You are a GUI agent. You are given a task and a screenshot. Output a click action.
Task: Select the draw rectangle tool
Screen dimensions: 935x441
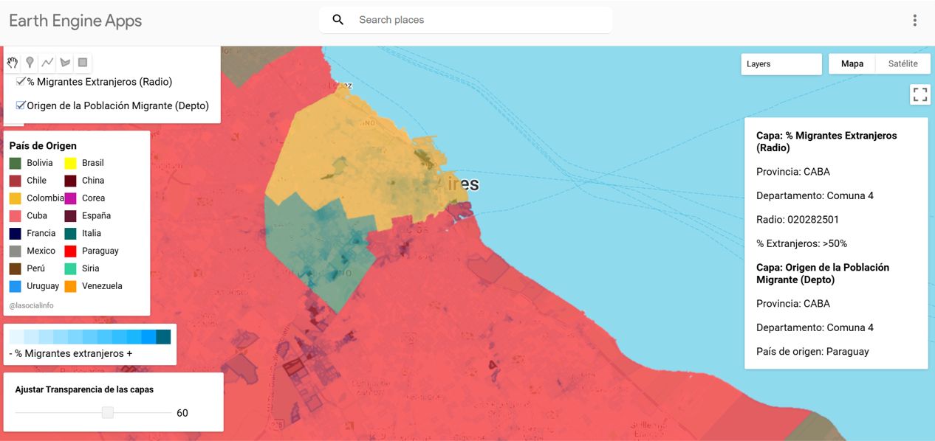click(x=83, y=63)
